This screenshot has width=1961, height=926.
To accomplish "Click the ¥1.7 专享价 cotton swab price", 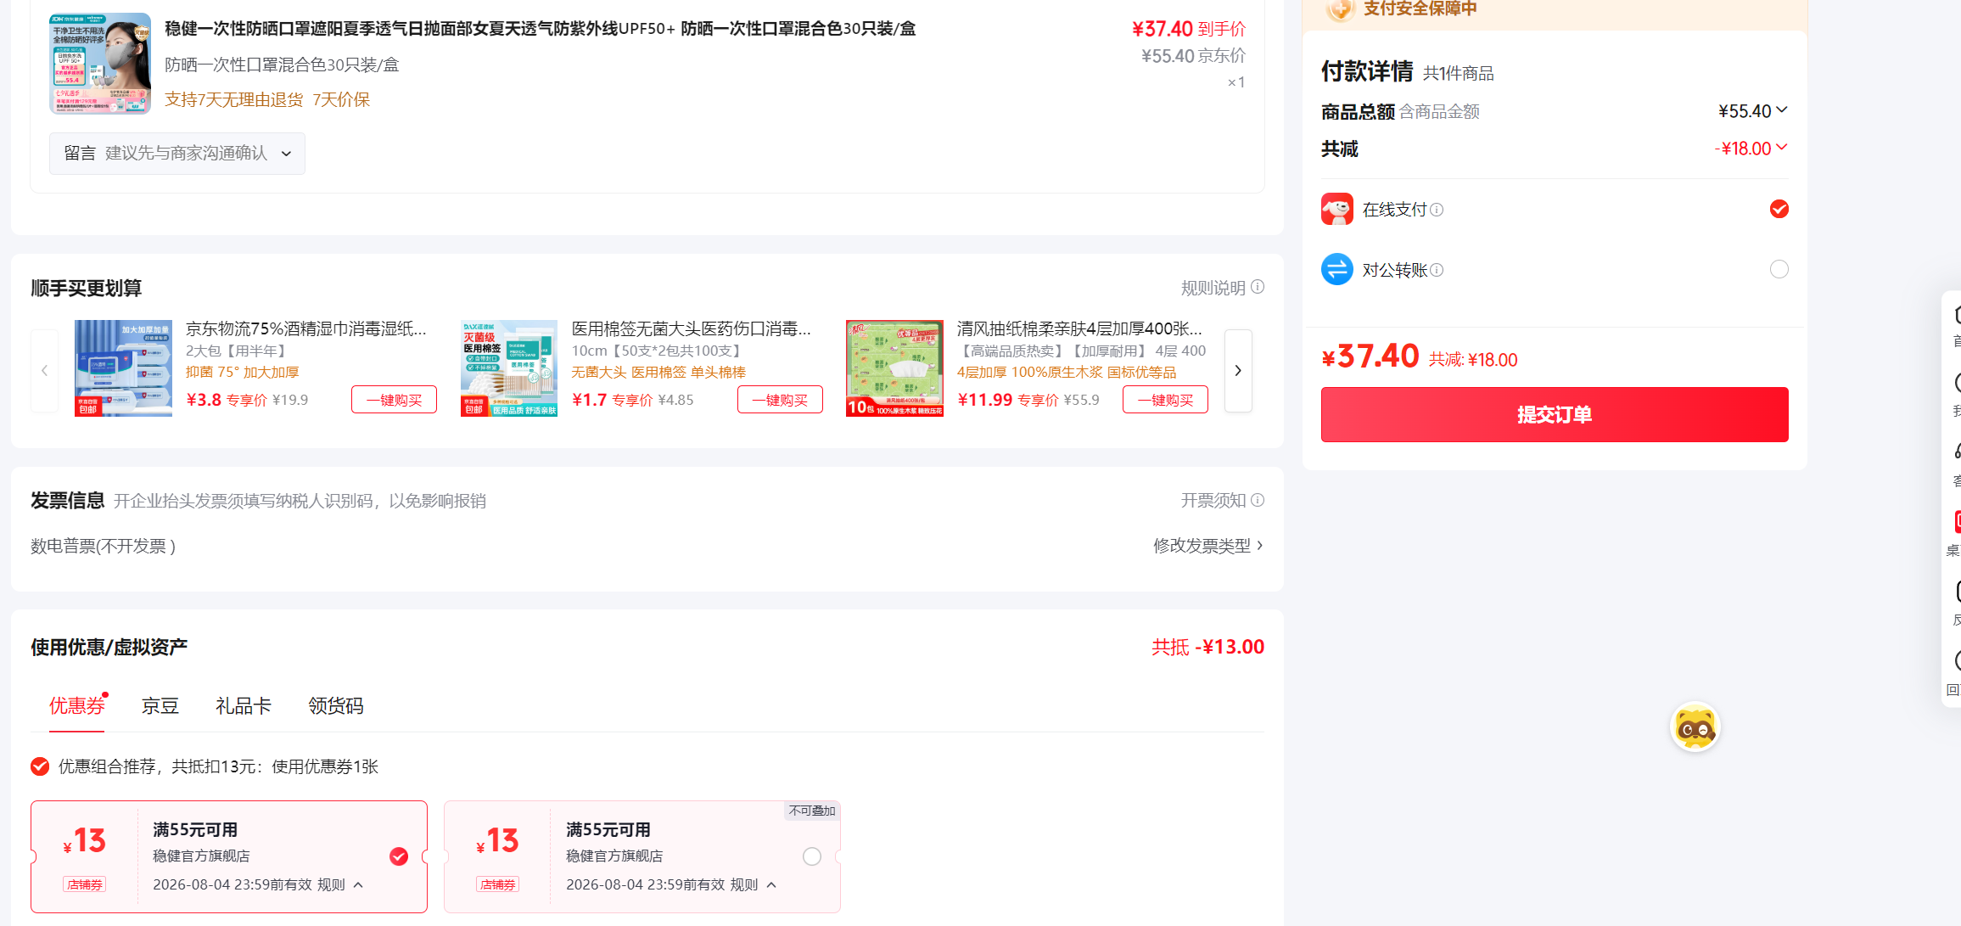I will [x=612, y=400].
